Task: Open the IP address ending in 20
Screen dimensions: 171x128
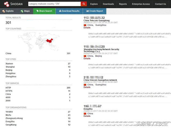Action: pos(94,47)
